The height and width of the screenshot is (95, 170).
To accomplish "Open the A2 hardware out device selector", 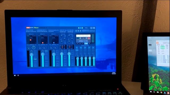I will coord(78,31).
